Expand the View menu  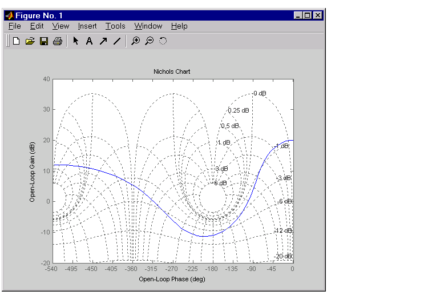(x=60, y=26)
